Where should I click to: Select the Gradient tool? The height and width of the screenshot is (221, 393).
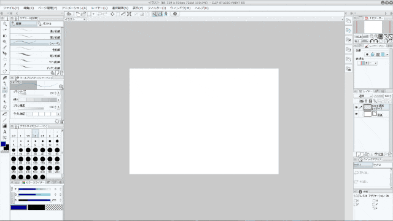tap(5, 126)
